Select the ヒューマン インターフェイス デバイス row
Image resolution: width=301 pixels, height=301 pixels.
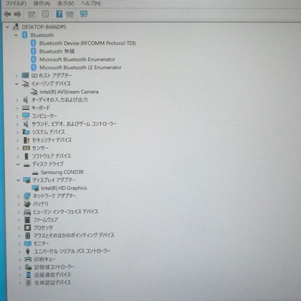65,212
